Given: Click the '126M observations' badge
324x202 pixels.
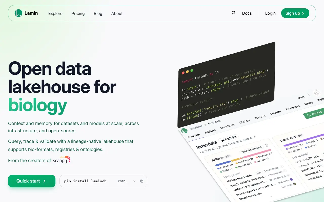Looking at the screenshot, I should coord(251,150).
